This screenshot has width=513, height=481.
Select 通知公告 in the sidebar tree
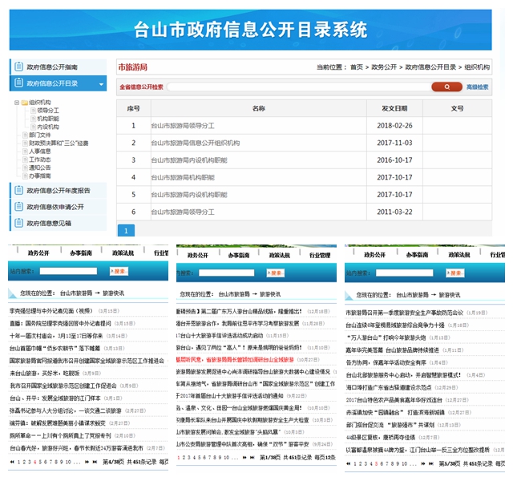40,167
